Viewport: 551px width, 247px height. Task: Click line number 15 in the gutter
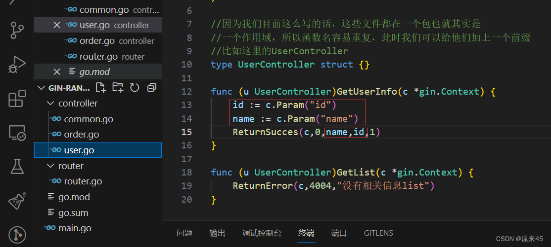(x=187, y=132)
